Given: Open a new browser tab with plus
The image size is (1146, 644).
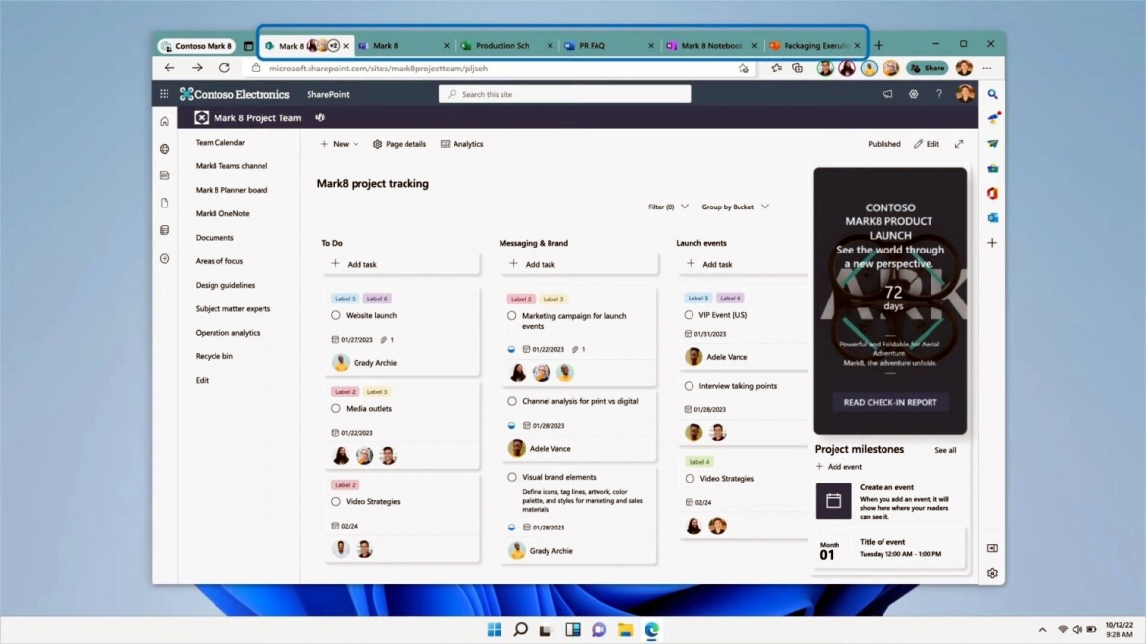Looking at the screenshot, I should coord(879,45).
